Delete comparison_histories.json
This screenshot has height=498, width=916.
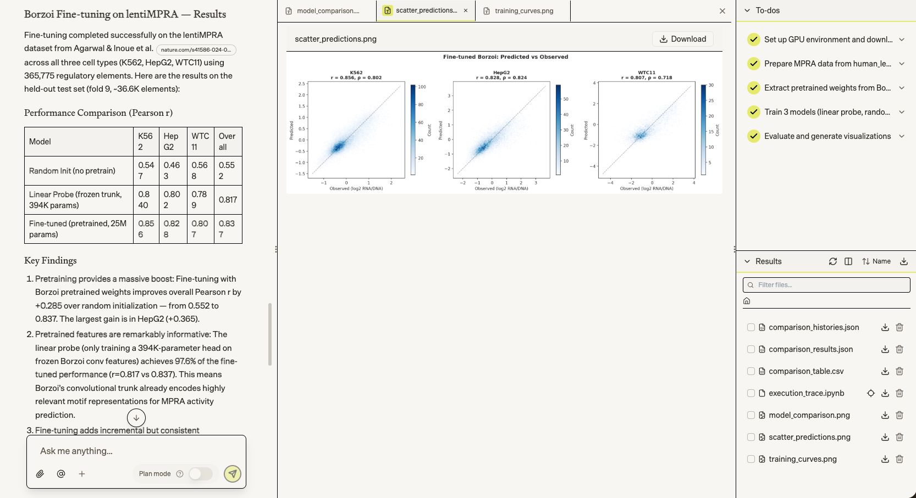[x=900, y=327]
